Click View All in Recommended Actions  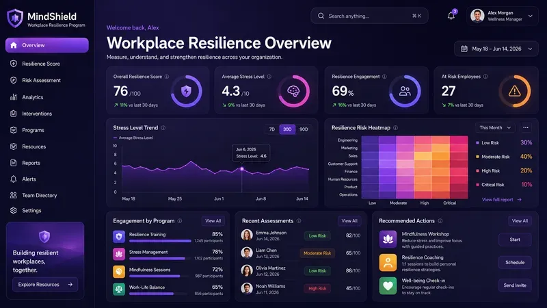pyautogui.click(x=520, y=220)
